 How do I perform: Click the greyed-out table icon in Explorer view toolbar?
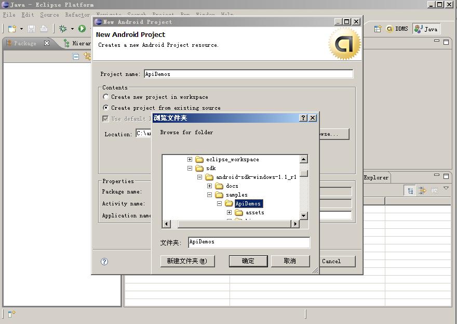[434, 191]
